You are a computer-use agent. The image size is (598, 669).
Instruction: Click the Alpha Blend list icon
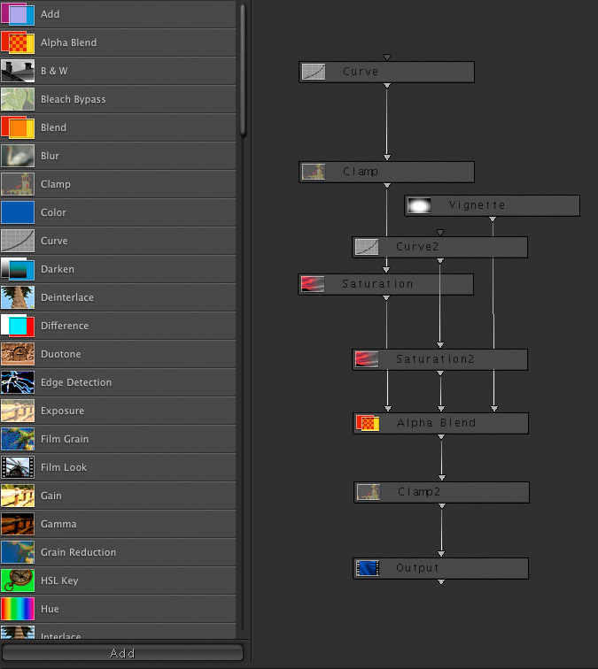click(x=18, y=42)
